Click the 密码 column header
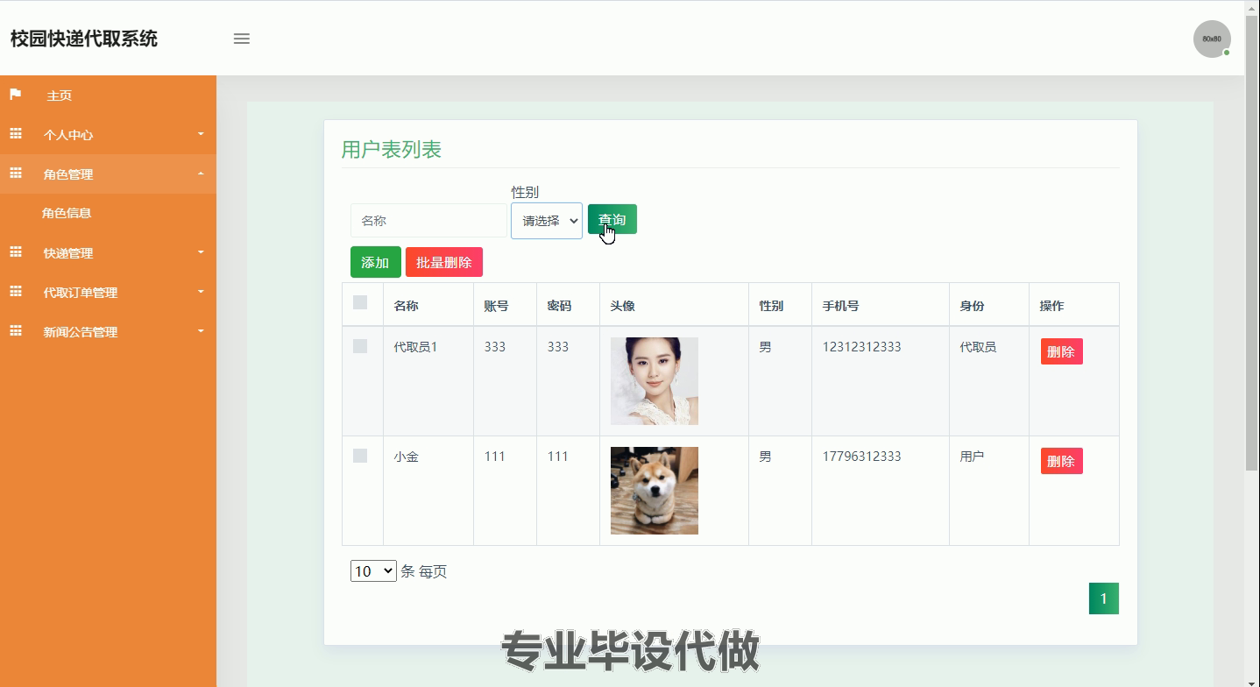Viewport: 1260px width, 687px height. (x=559, y=306)
